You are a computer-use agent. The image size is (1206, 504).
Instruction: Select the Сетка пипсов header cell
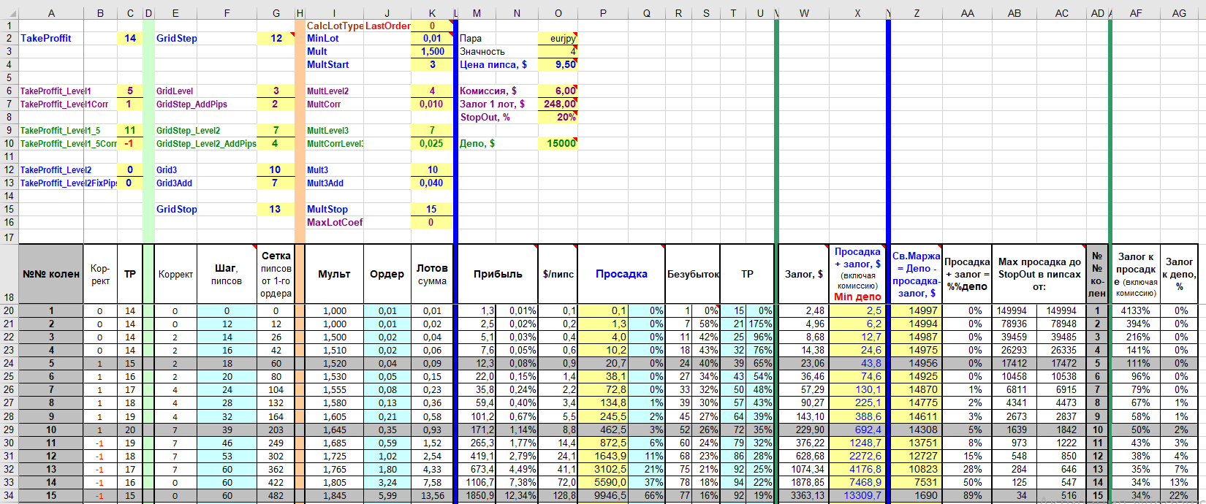(x=276, y=274)
